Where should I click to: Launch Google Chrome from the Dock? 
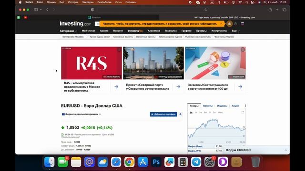tap(129, 161)
